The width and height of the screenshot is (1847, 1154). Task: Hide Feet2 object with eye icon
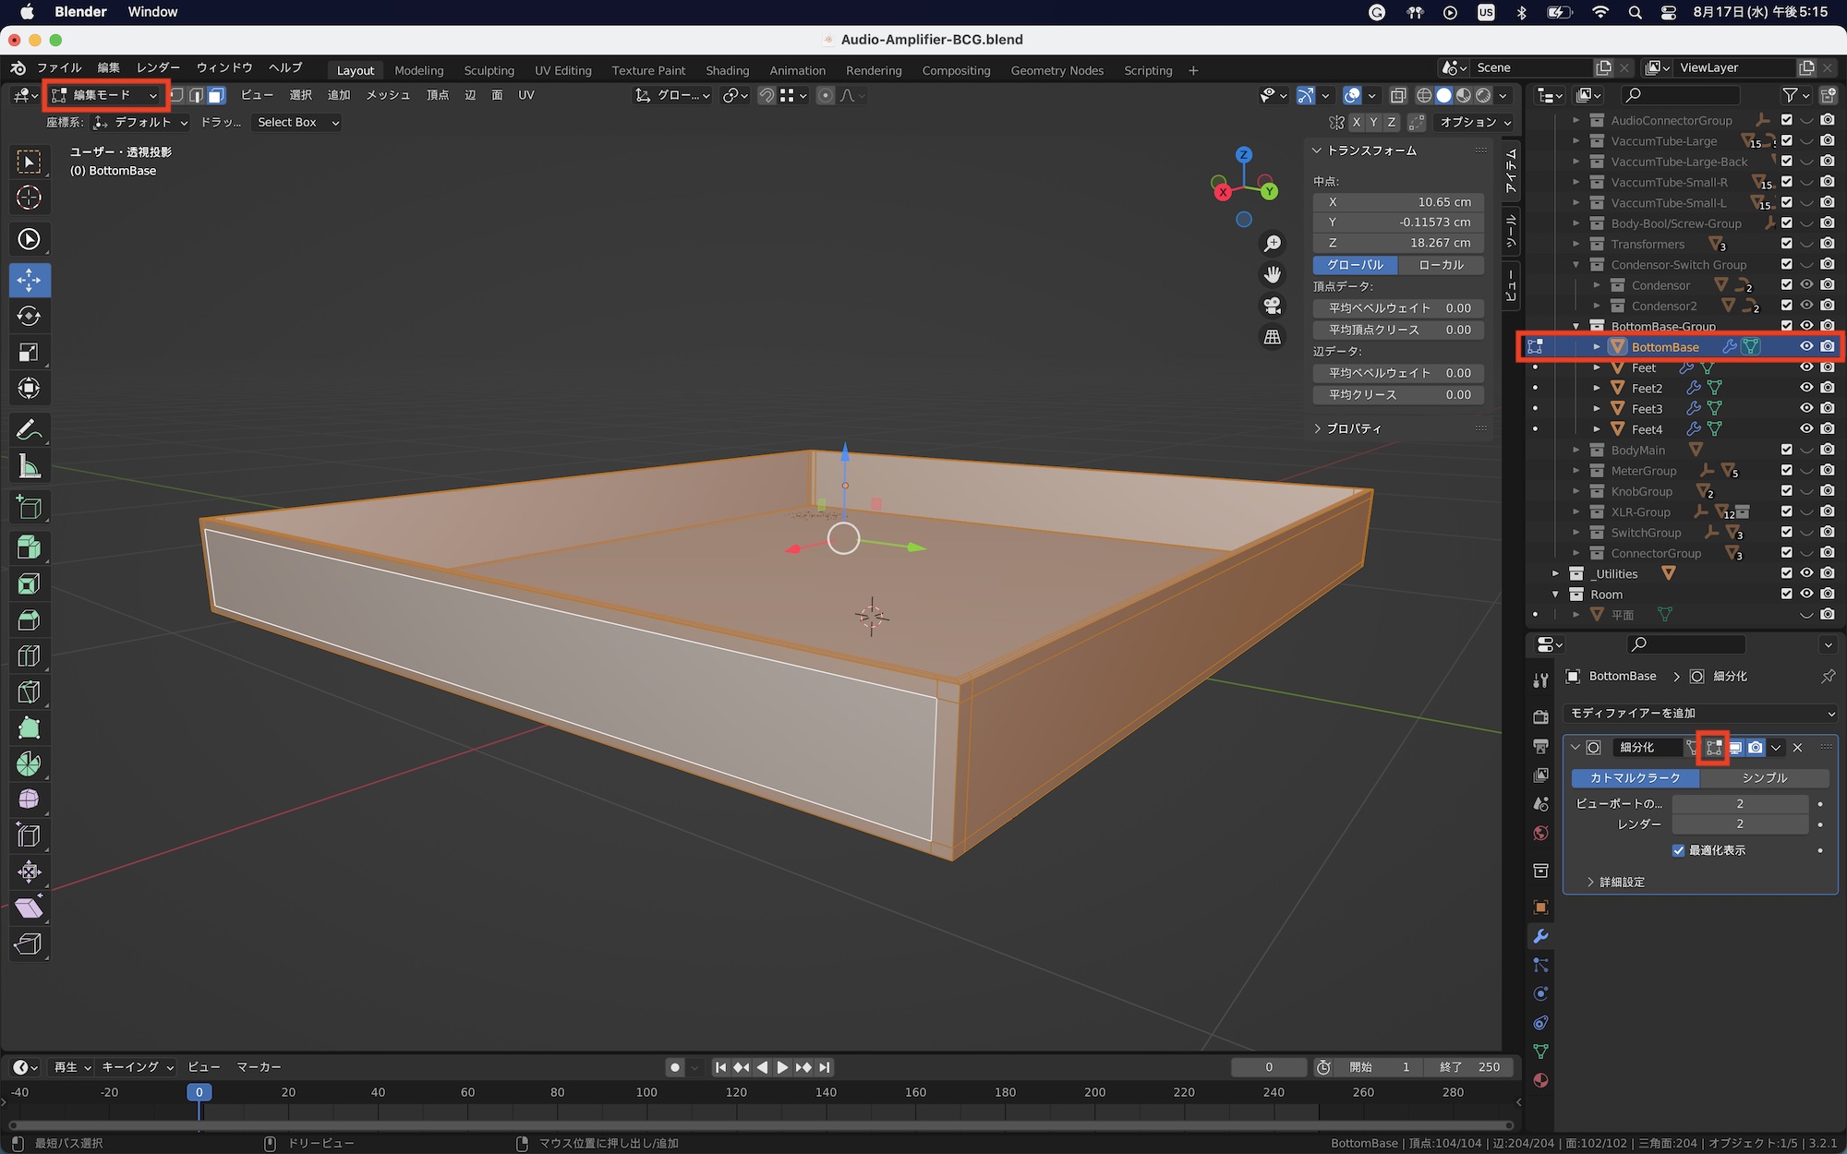tap(1806, 388)
